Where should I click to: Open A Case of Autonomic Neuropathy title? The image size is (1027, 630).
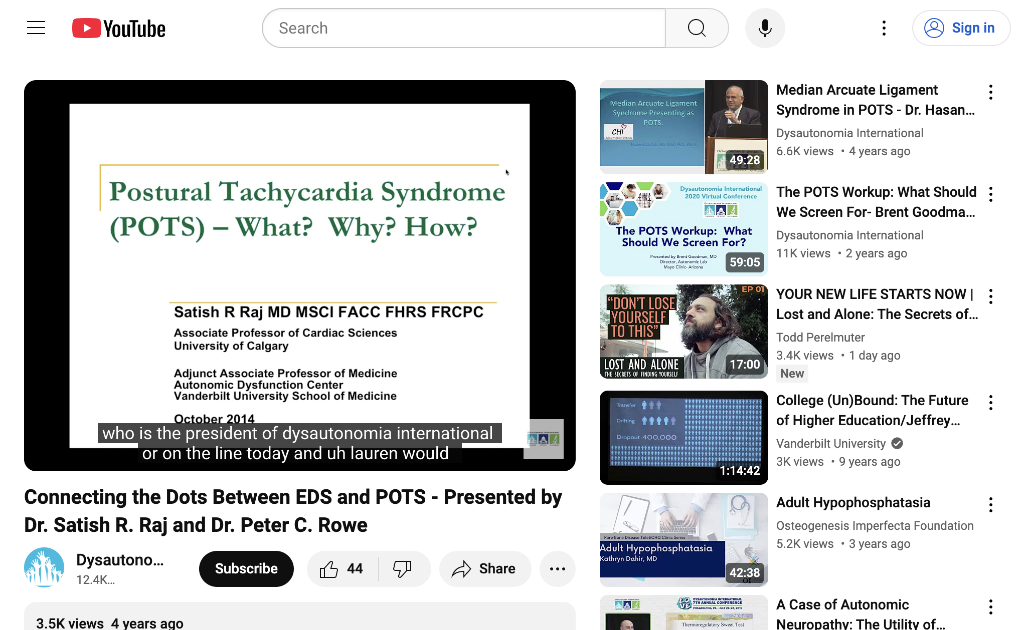pos(861,614)
